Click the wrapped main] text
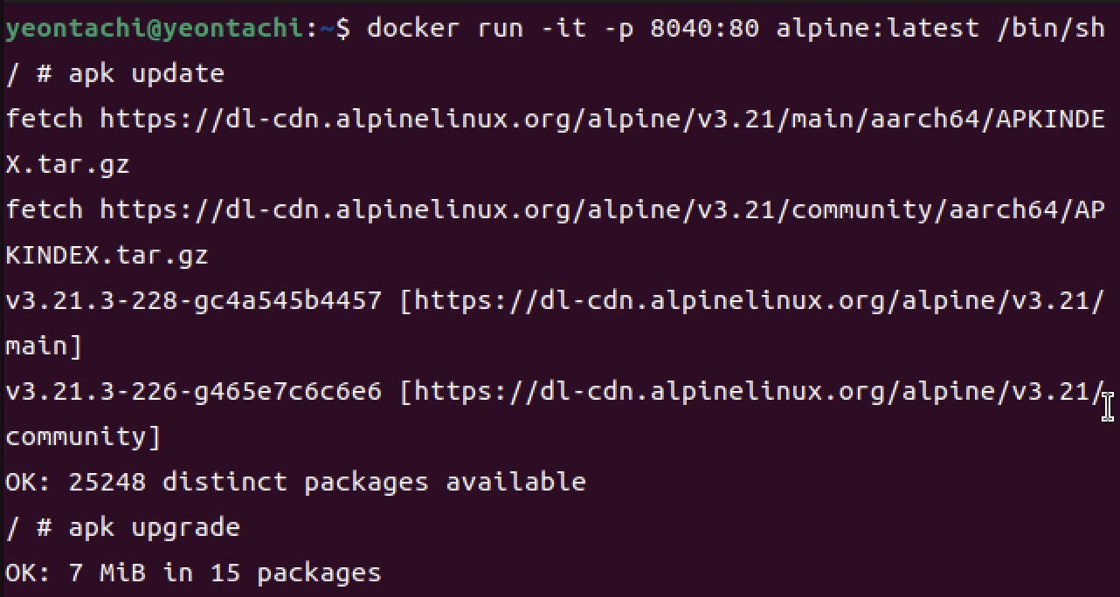This screenshot has height=597, width=1120. click(44, 346)
